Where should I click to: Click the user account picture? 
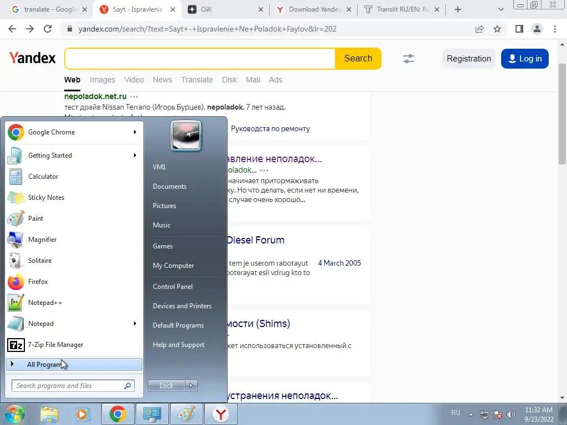tap(186, 136)
